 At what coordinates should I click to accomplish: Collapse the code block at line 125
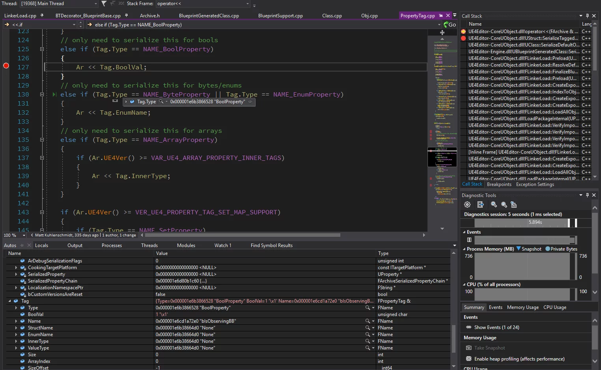42,49
